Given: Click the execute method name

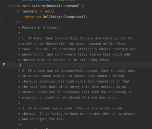Looking at the screenshot, I should (38, 6).
